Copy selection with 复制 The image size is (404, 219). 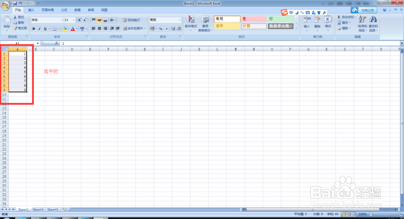(x=19, y=23)
